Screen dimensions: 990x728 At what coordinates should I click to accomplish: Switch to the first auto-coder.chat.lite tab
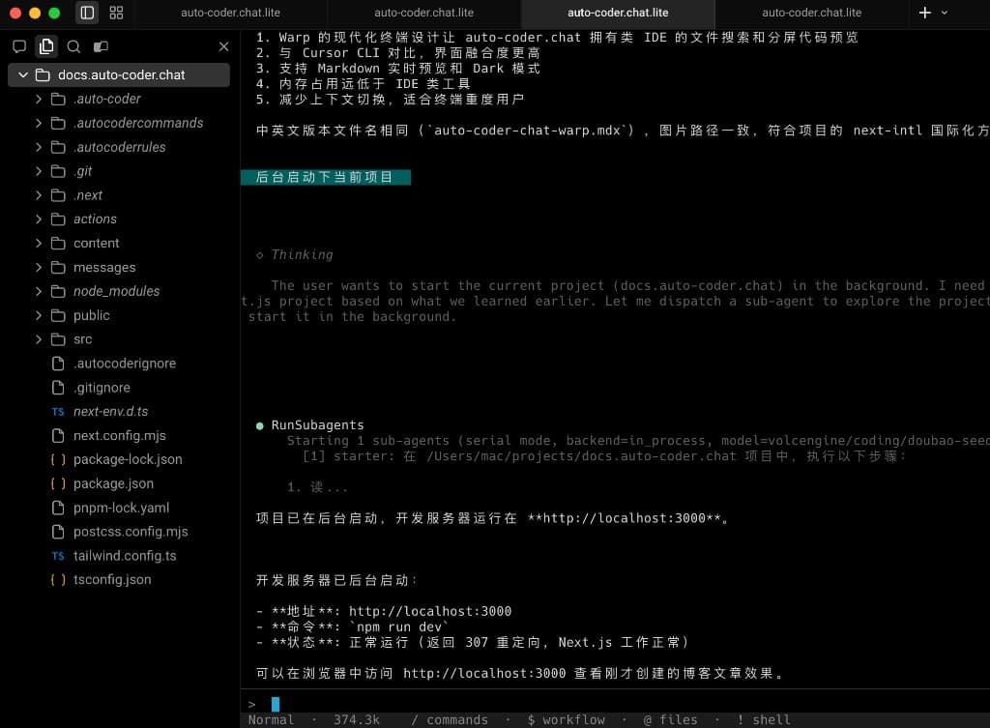[x=231, y=14]
